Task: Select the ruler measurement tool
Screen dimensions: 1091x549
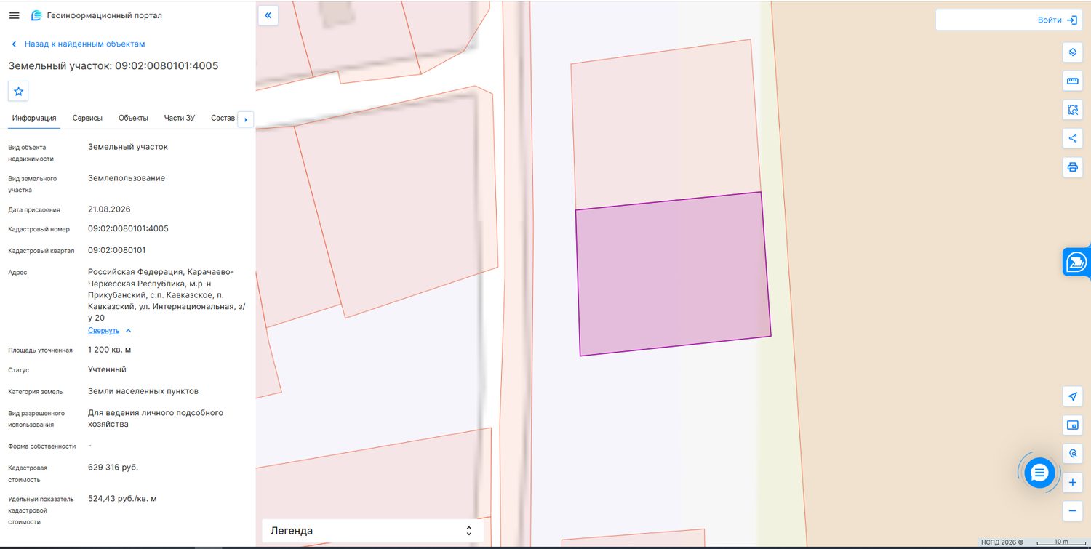Action: [1072, 81]
